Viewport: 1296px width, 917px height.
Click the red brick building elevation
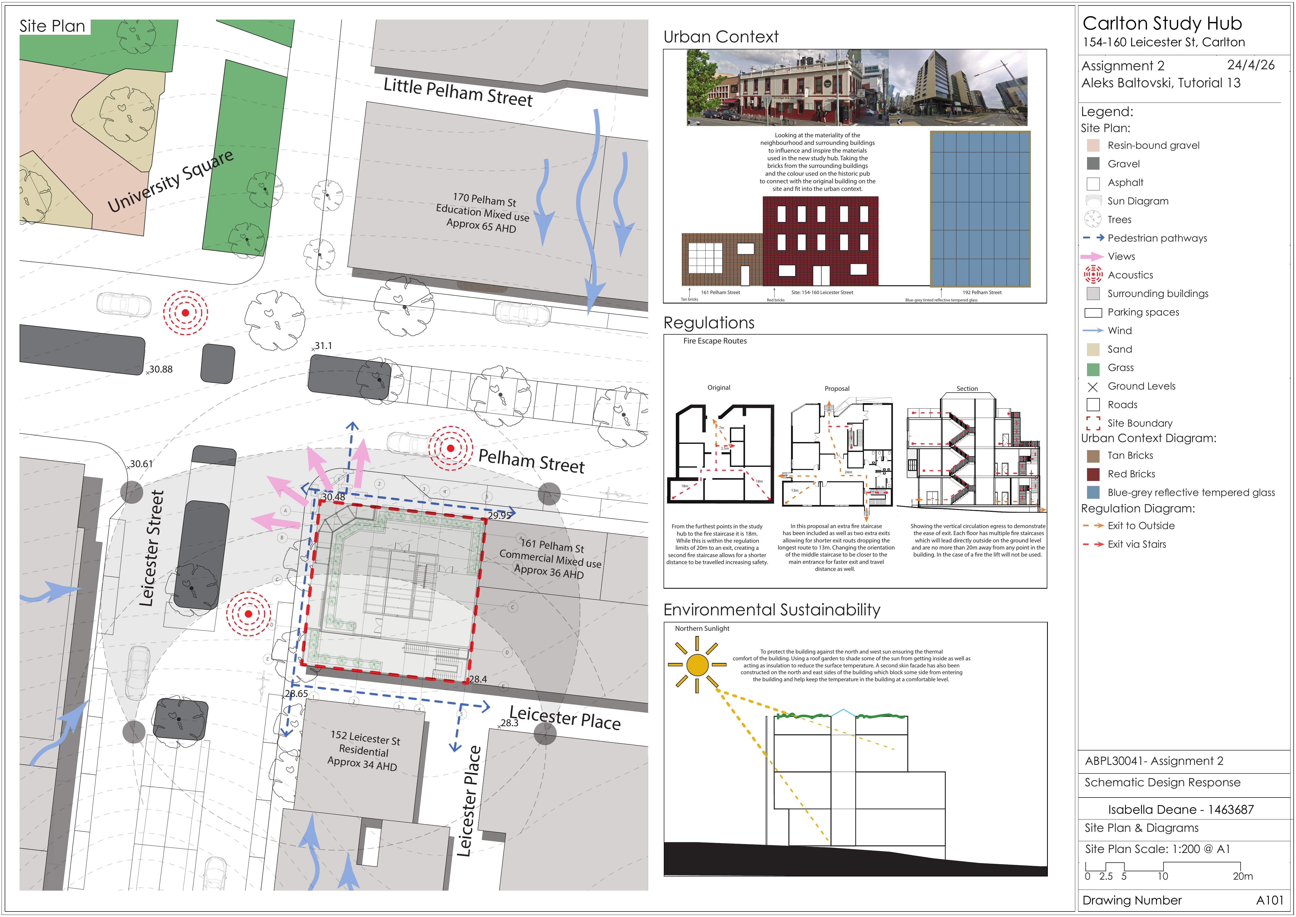[821, 241]
